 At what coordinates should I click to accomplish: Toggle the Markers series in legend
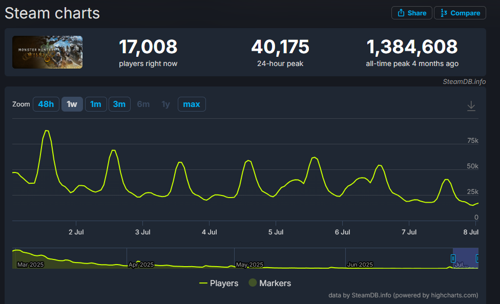(x=269, y=283)
